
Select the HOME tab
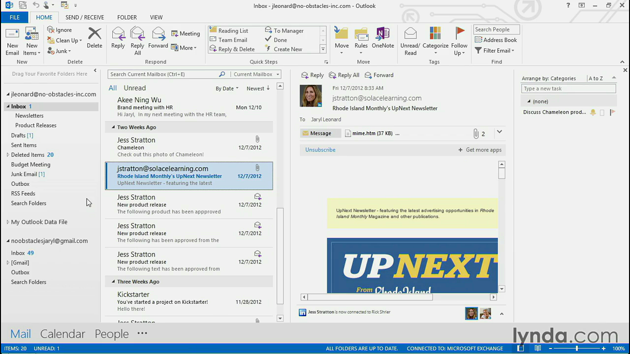click(x=44, y=17)
